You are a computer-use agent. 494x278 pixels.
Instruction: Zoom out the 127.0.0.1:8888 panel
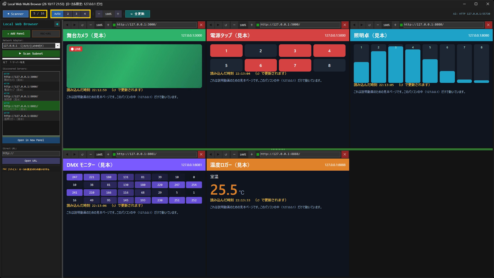(234, 154)
